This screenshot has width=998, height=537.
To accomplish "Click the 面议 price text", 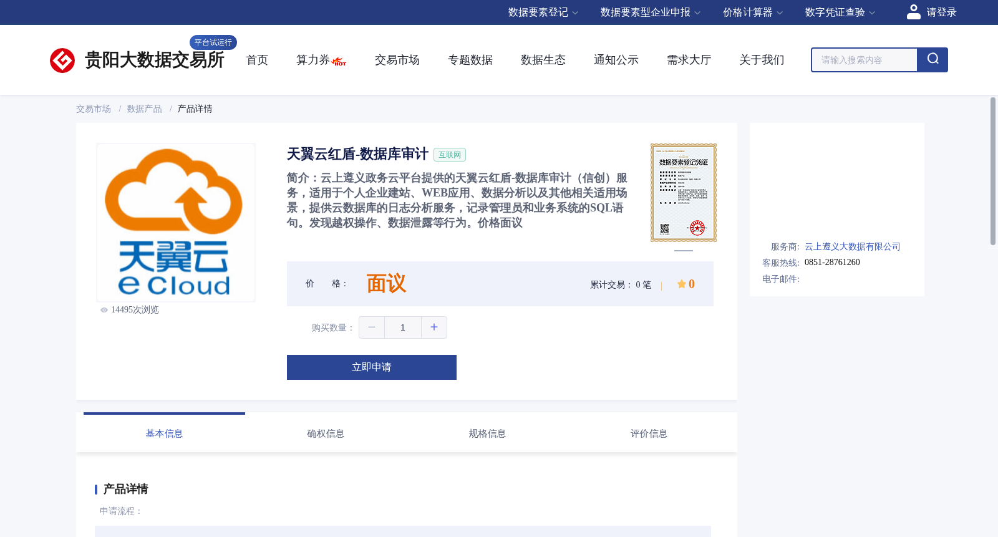I will click(x=386, y=284).
